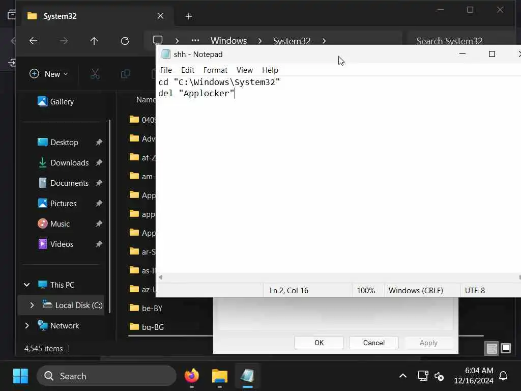The width and height of the screenshot is (521, 391).
Task: Expand the Local Disk (C:) node
Action: [32, 305]
